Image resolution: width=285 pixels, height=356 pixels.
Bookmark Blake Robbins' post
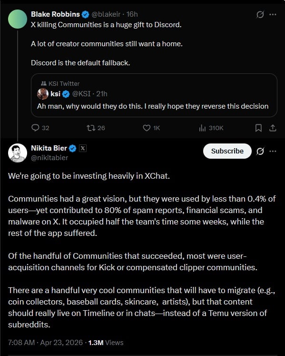point(258,128)
